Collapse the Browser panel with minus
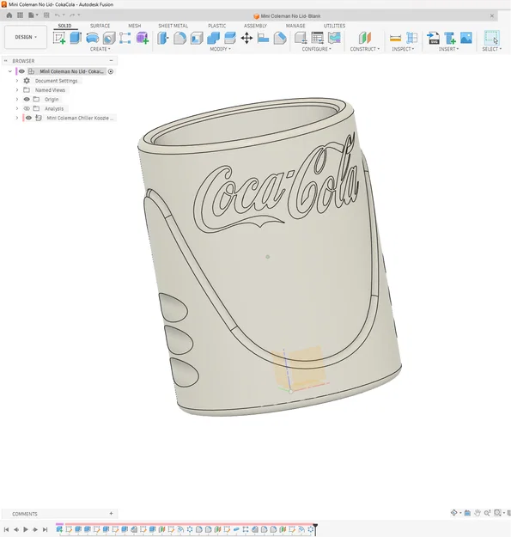 click(x=112, y=61)
